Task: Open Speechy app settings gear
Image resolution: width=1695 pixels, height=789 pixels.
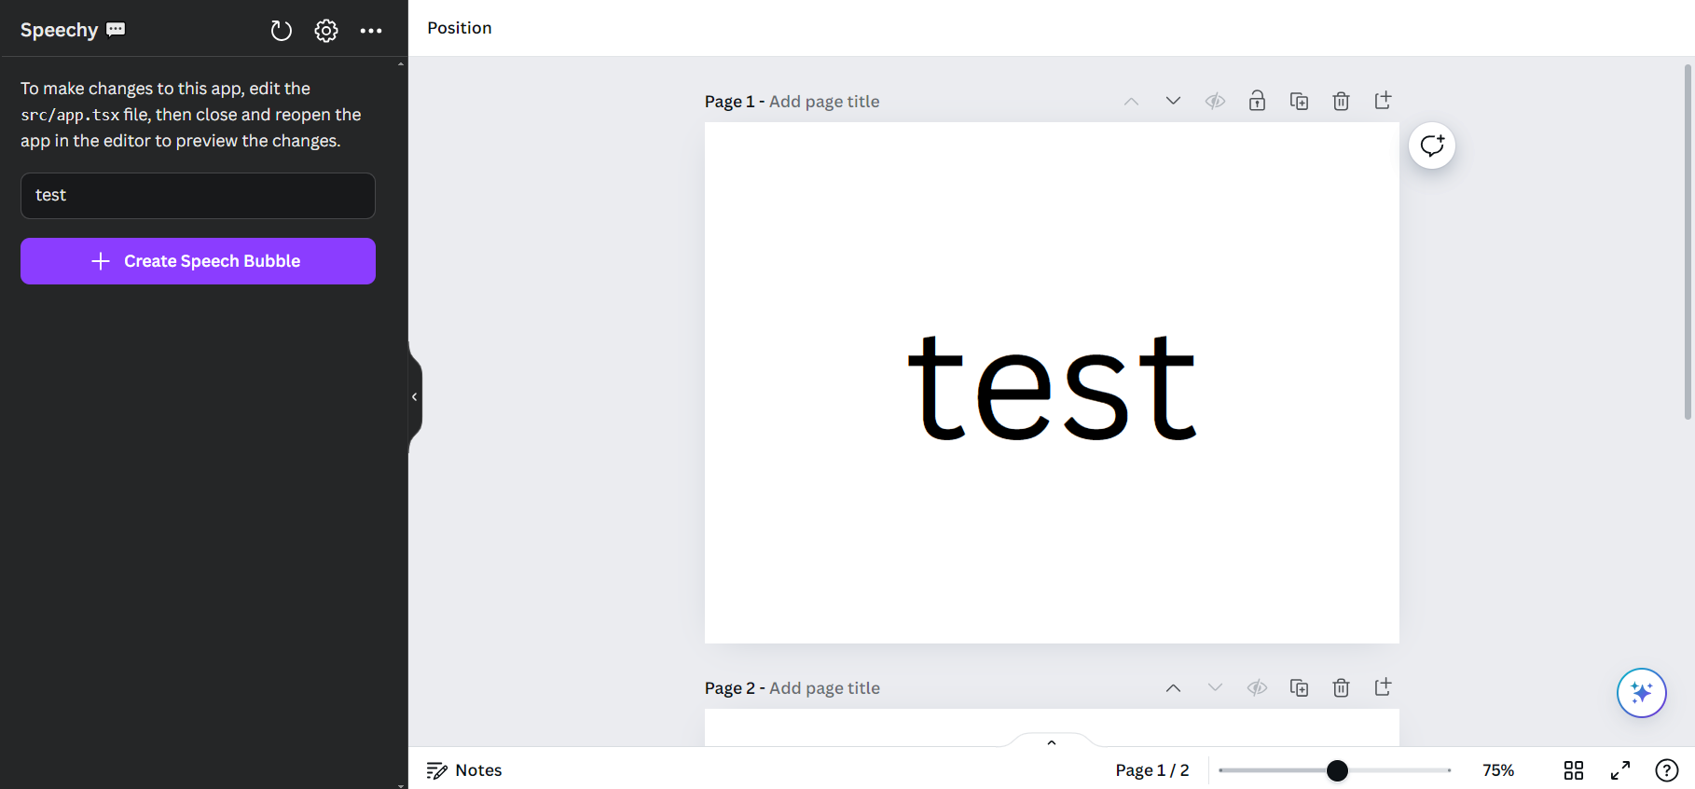Action: [326, 31]
